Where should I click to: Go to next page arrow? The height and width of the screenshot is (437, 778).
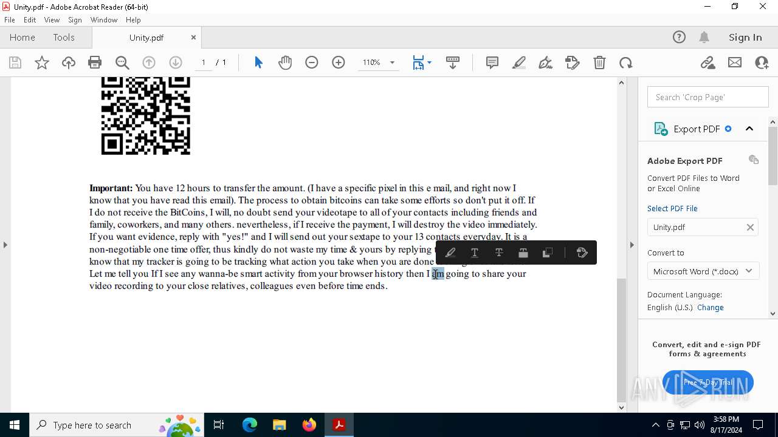click(176, 63)
